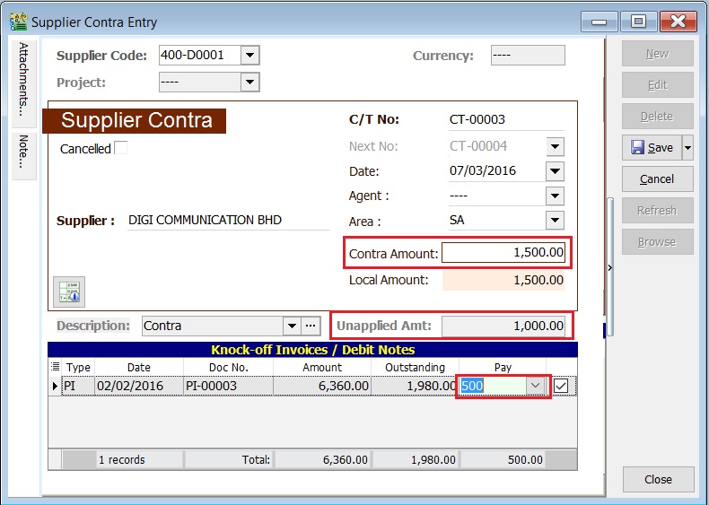Uncheck the knock-off checkbox for PI-00003

point(561,386)
